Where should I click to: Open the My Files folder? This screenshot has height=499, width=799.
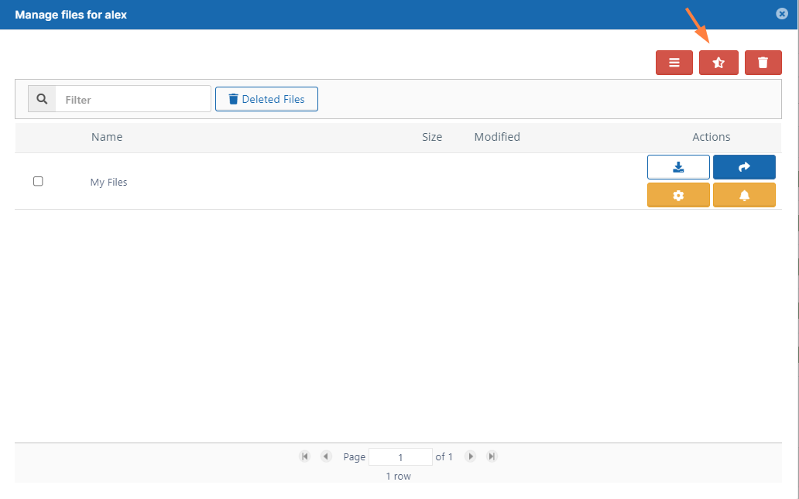[x=108, y=183]
